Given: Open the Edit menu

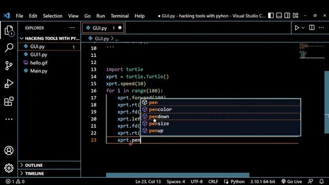Looking at the screenshot, I should (x=33, y=16).
